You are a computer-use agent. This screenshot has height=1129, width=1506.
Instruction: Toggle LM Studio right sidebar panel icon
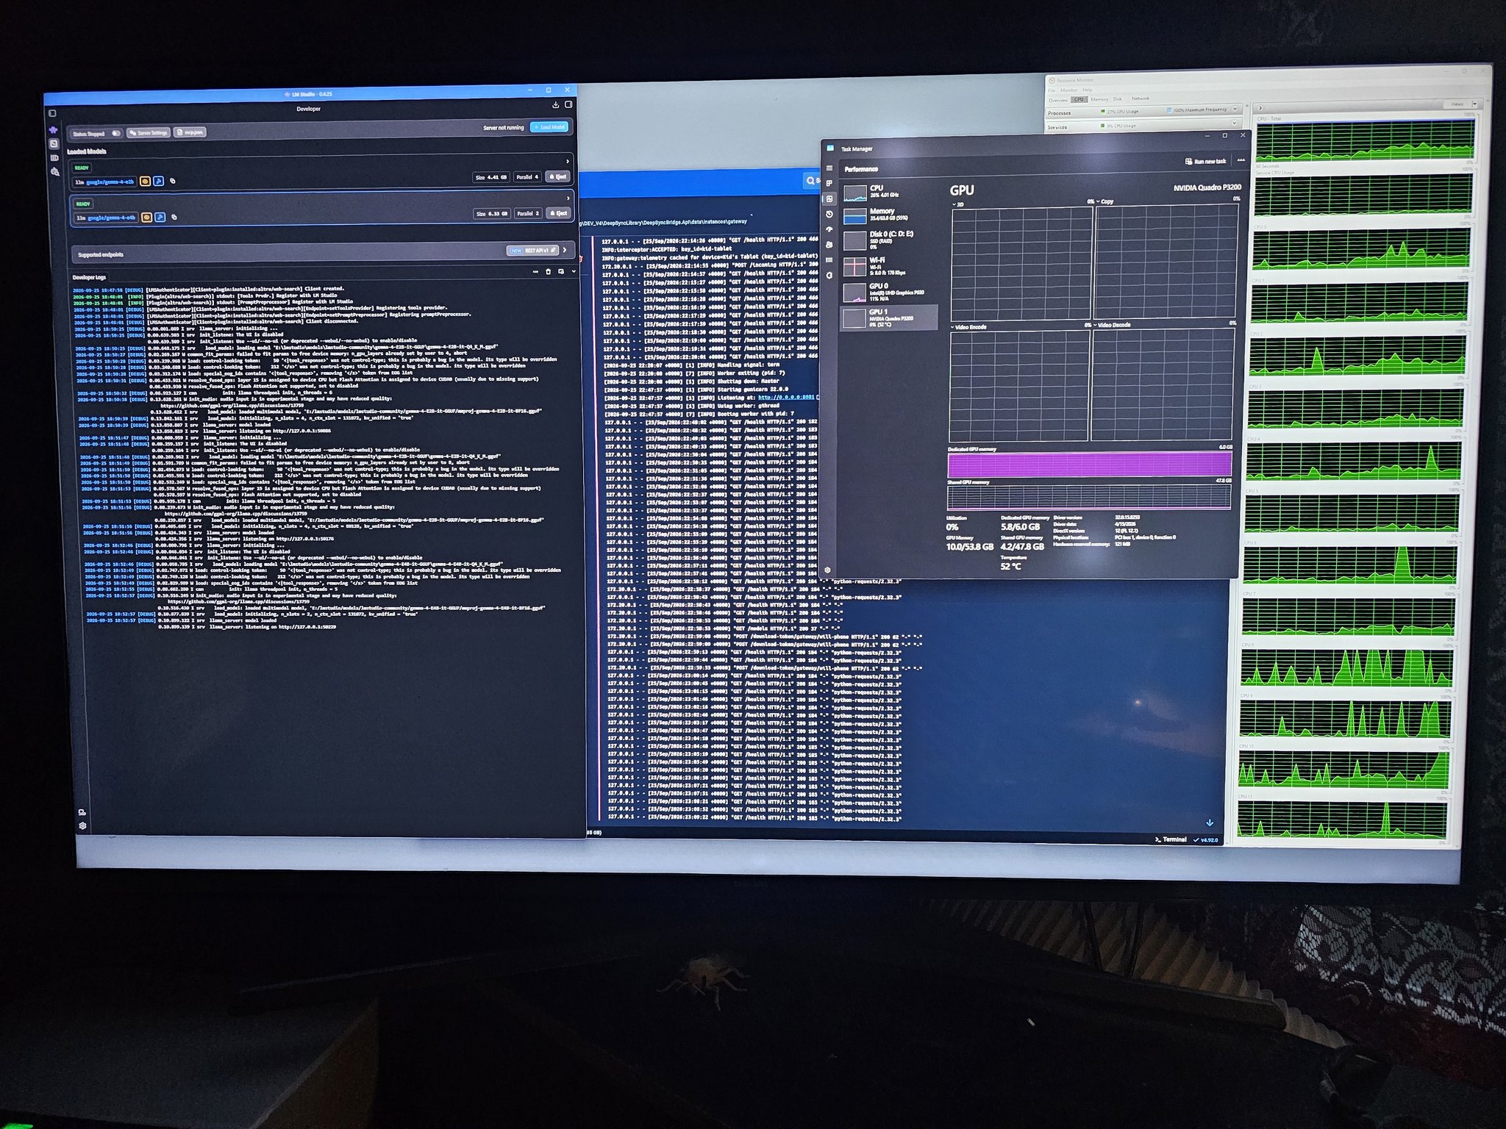(568, 104)
